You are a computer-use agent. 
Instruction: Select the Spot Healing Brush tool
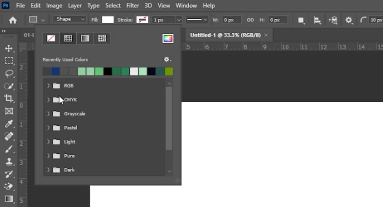[x=9, y=136]
